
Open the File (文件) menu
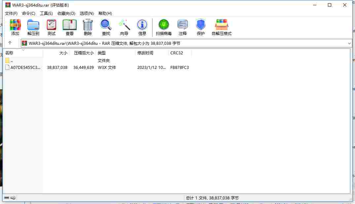coord(11,13)
